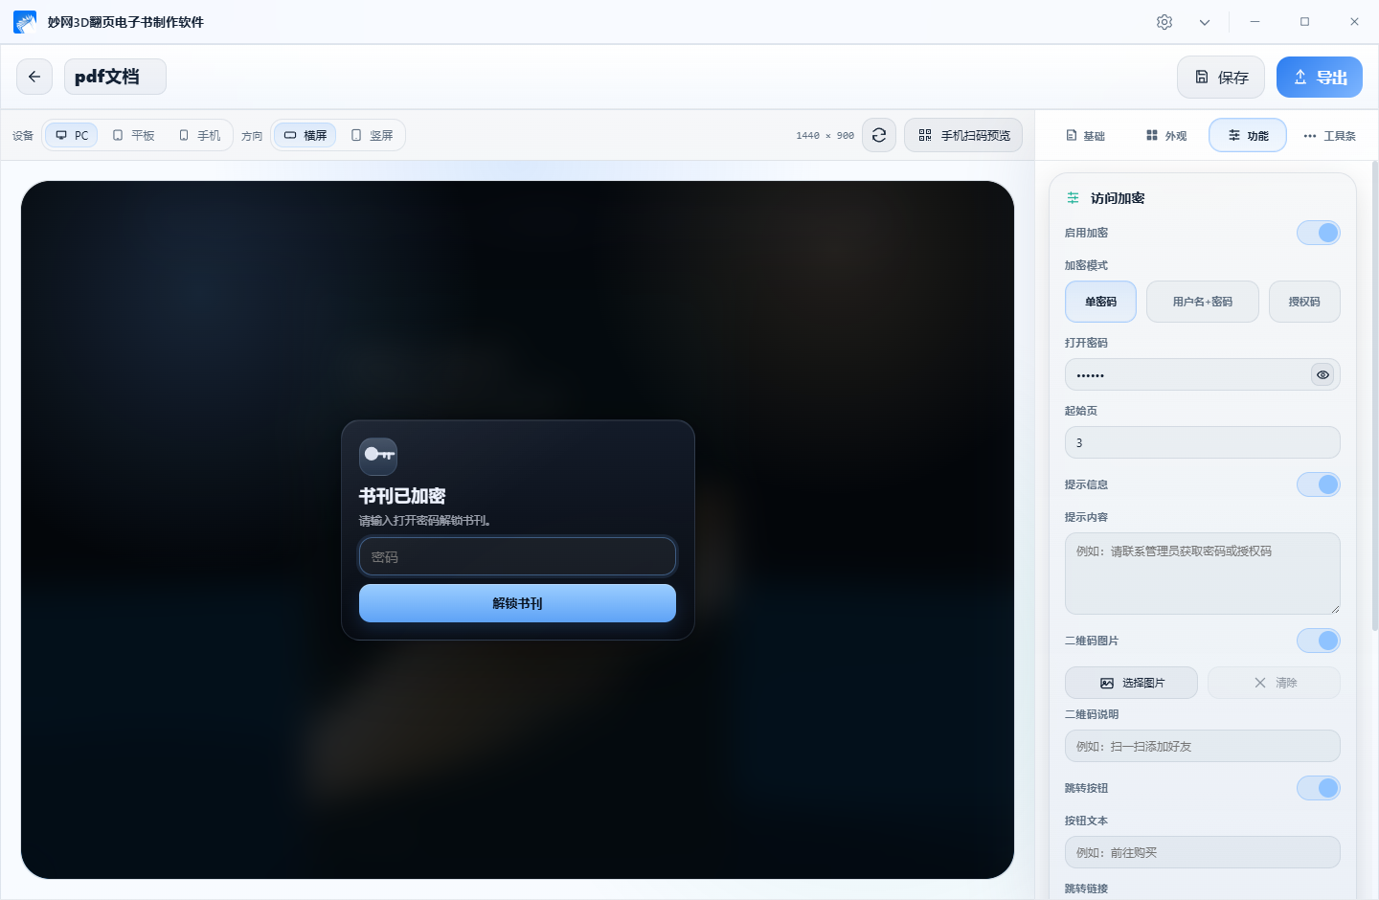Image resolution: width=1379 pixels, height=900 pixels.
Task: Select 平板 tablet device preview
Action: [x=133, y=135]
